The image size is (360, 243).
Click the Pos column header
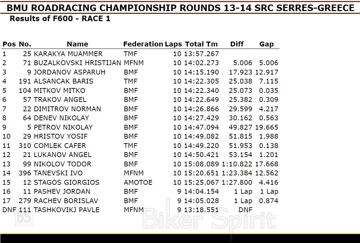click(x=9, y=44)
